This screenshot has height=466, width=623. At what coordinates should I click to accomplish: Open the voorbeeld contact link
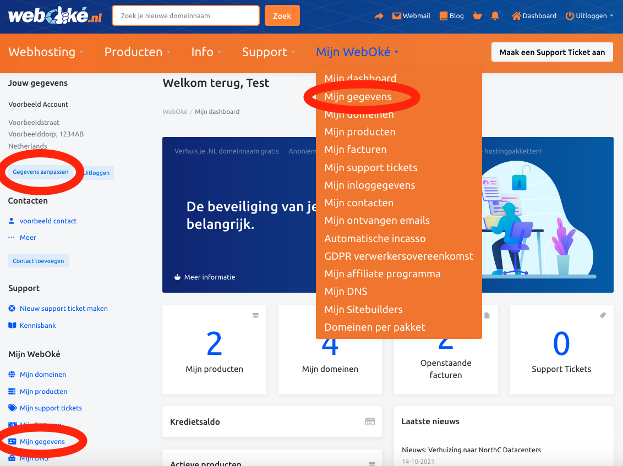pyautogui.click(x=48, y=221)
